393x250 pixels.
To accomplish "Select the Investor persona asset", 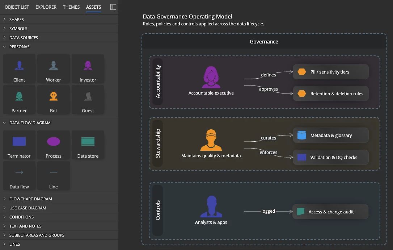I will click(88, 69).
